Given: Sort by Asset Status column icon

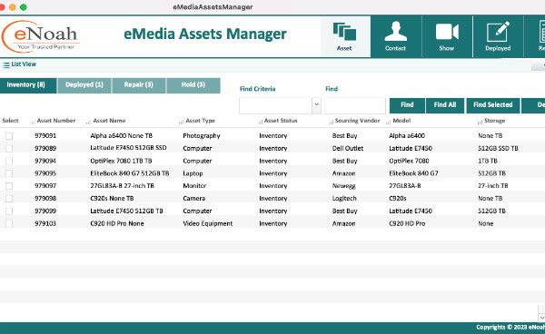Looking at the screenshot, I should coord(260,122).
